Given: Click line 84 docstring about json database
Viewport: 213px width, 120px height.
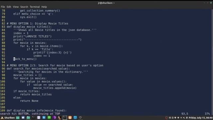Looking at the screenshot, I should (55, 30).
